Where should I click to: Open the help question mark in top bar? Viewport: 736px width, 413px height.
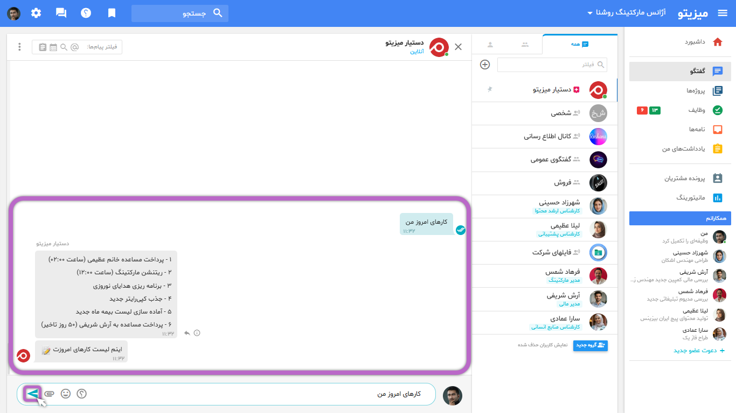86,13
